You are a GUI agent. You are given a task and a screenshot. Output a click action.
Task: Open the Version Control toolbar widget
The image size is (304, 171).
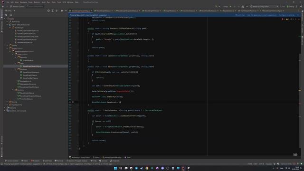pos(17,6)
